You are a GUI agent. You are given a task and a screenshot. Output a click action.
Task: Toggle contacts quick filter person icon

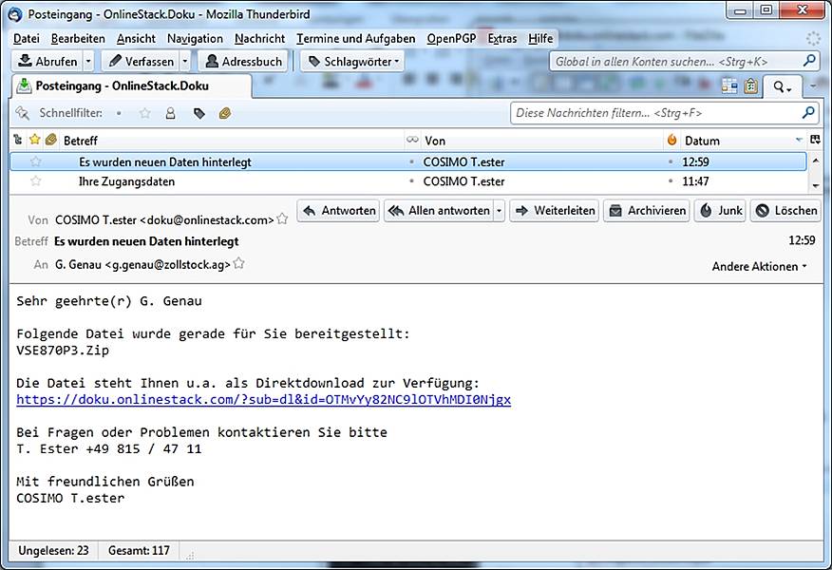(170, 113)
